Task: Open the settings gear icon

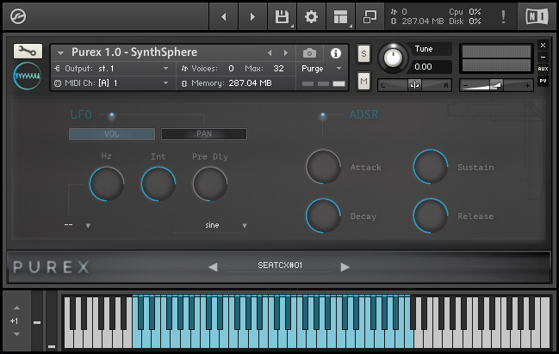Action: [311, 16]
